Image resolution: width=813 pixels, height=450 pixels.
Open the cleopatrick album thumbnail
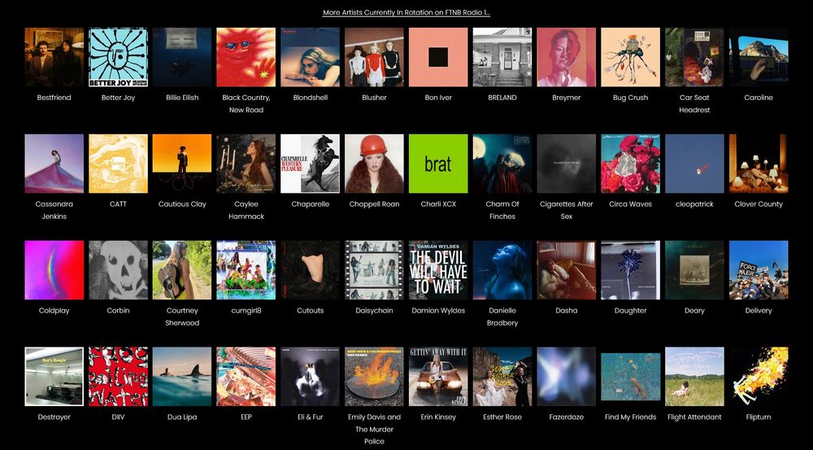(x=694, y=164)
